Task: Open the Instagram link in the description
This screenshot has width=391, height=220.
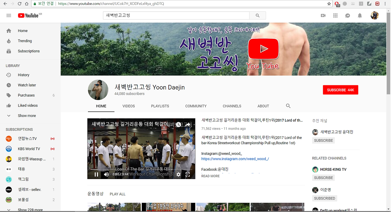Action: coord(235,159)
